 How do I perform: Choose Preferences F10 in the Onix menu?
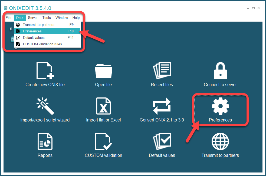coord(47,31)
